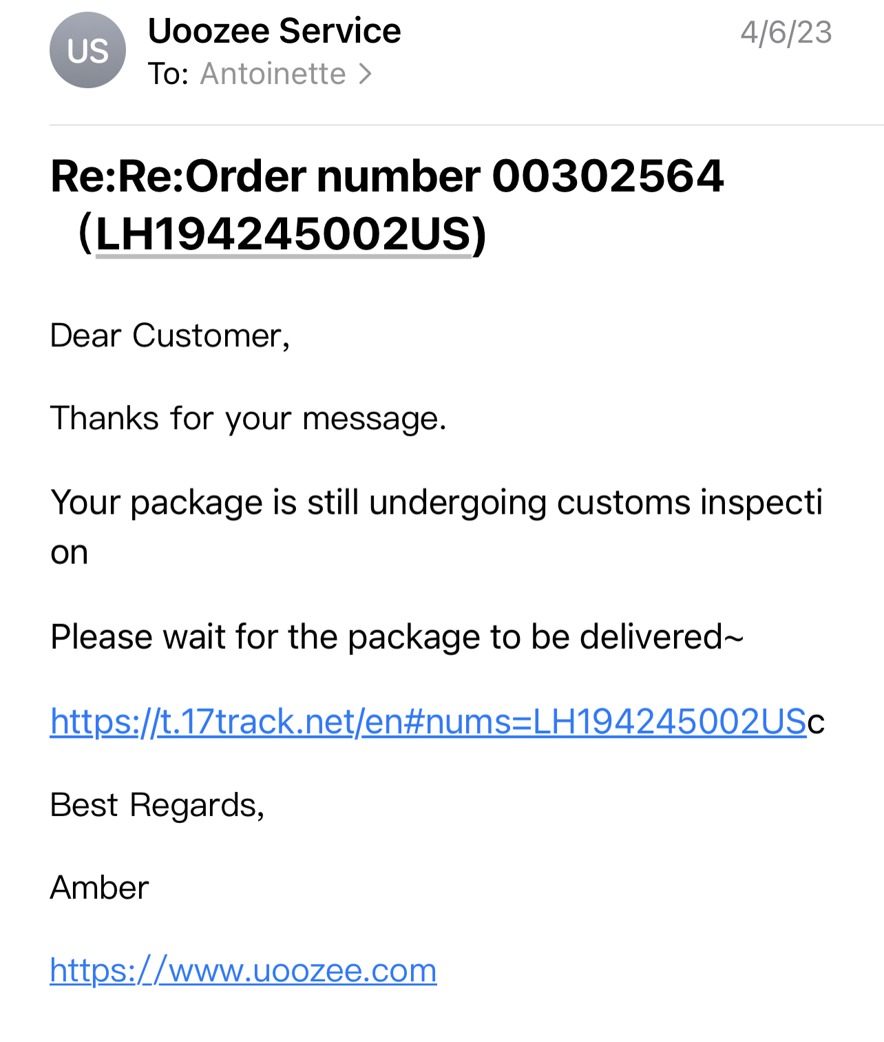This screenshot has height=1042, width=884.
Task: Click the word "customs" in body
Action: click(623, 502)
